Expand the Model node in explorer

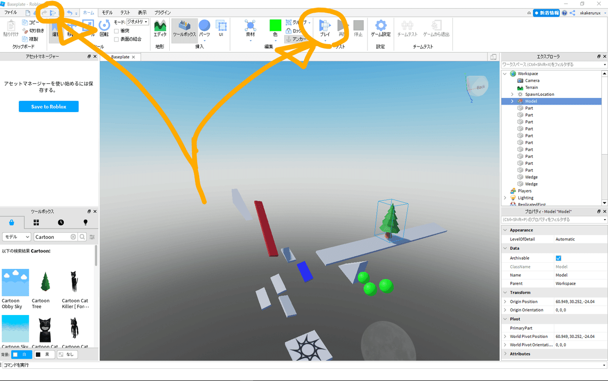pos(512,101)
